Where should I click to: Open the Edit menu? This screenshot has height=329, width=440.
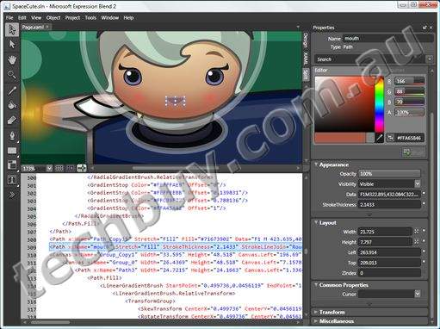point(22,18)
